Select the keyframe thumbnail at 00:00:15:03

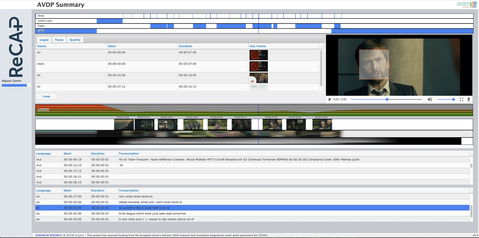point(168,125)
